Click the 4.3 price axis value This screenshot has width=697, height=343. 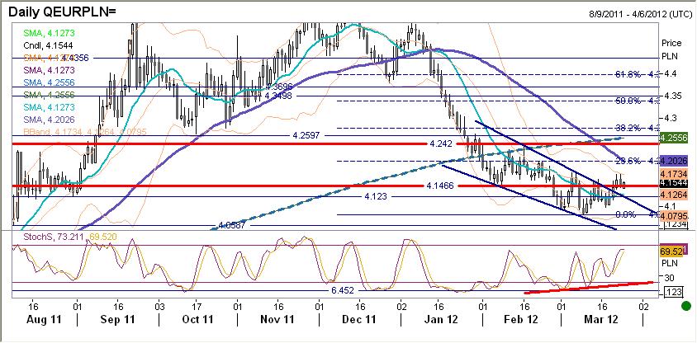(x=670, y=118)
